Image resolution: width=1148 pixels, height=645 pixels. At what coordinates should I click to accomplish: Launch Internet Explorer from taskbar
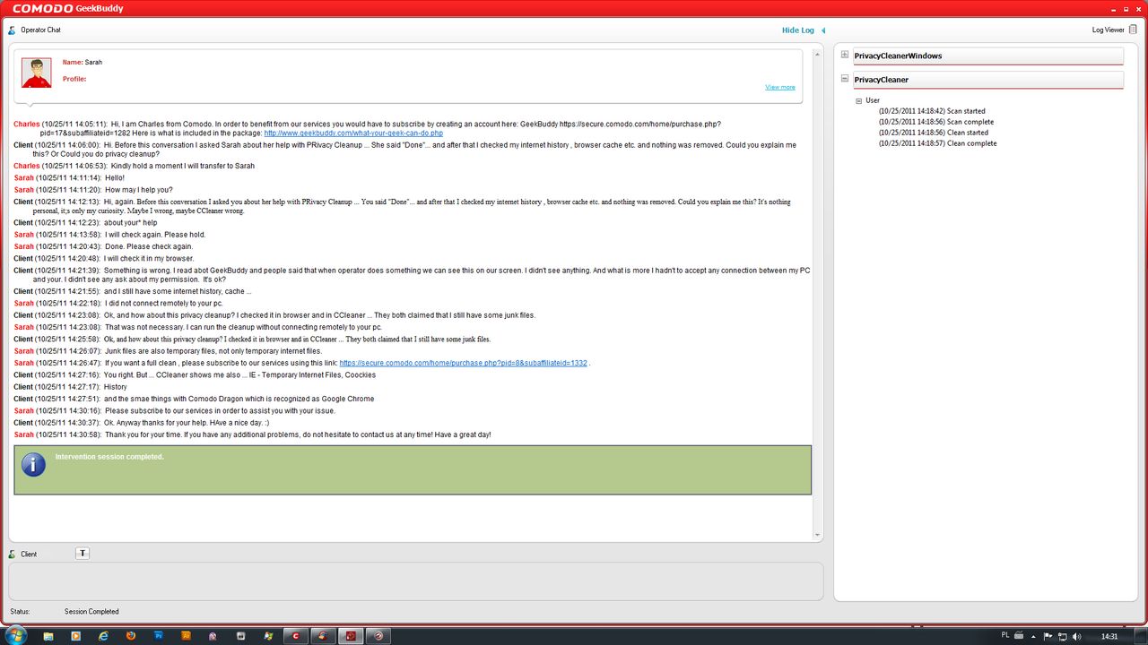pyautogui.click(x=103, y=636)
